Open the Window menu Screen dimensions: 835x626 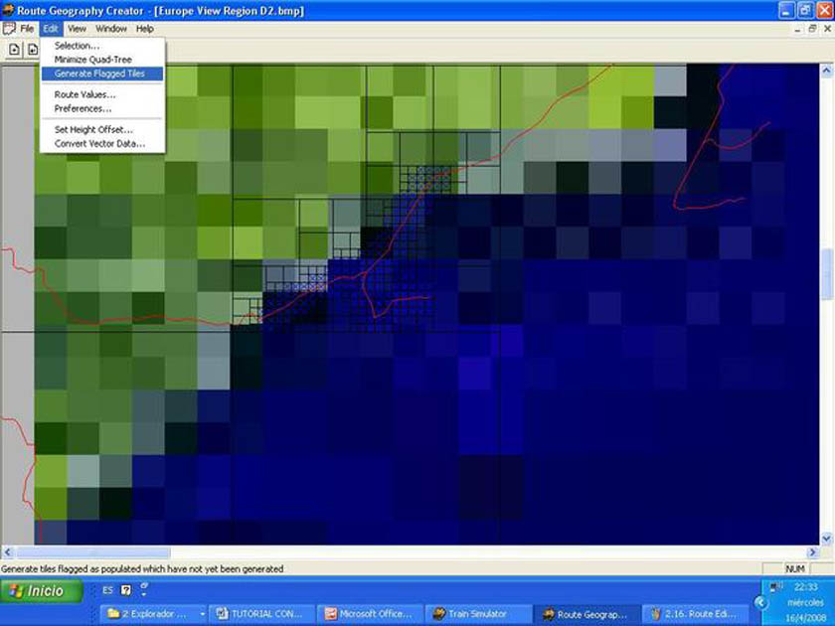click(x=110, y=29)
